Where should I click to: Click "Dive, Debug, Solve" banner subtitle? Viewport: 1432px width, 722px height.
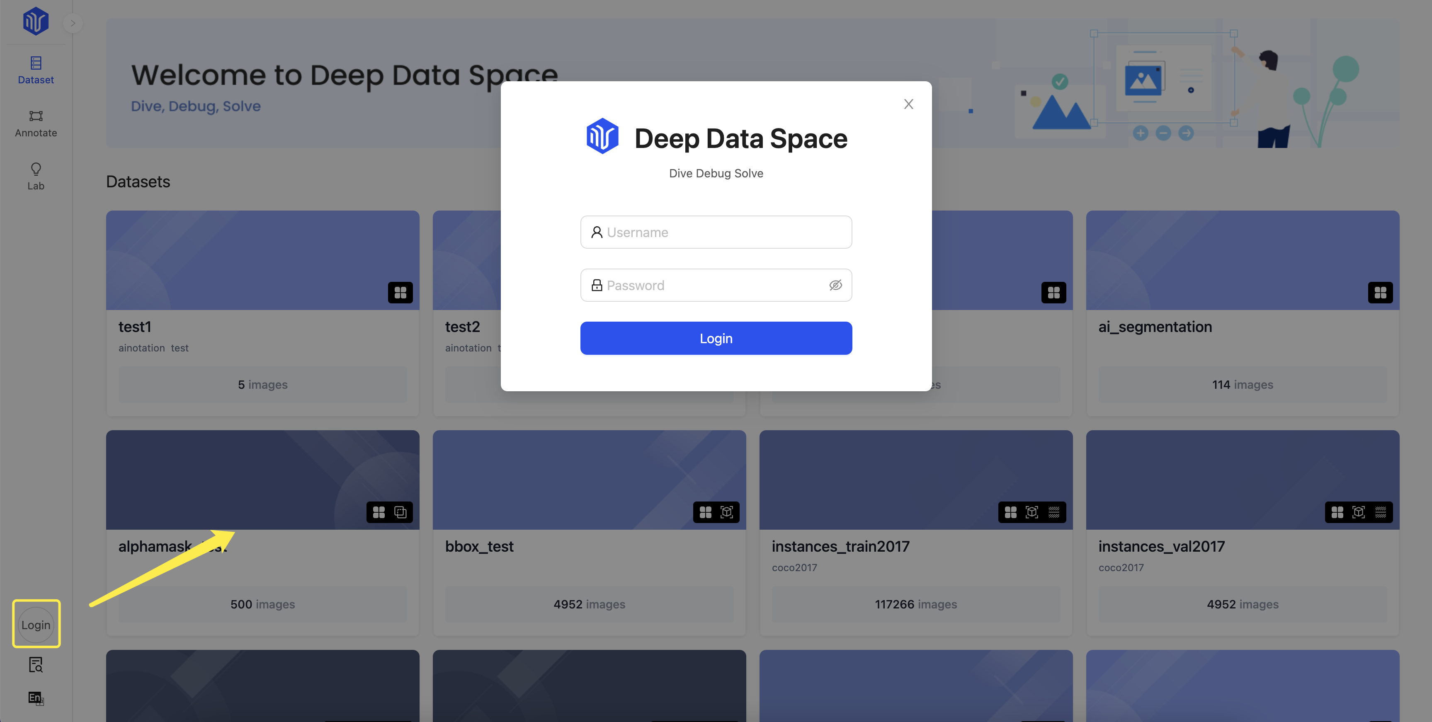196,106
